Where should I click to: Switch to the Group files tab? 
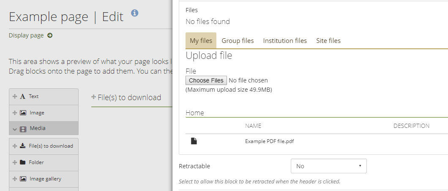pos(238,41)
